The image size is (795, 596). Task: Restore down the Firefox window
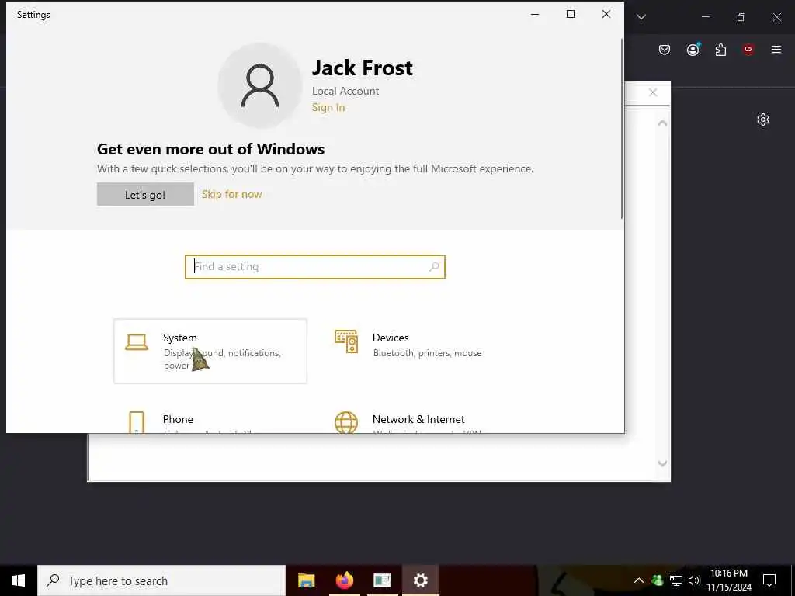(741, 17)
